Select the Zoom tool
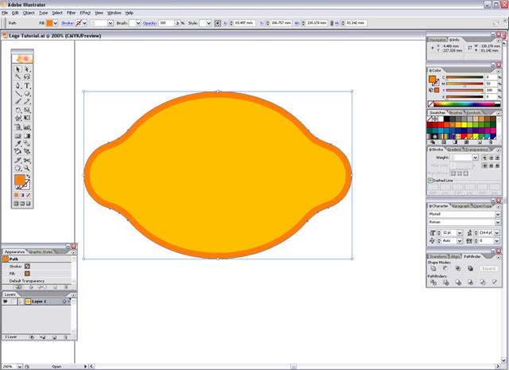 [27, 168]
